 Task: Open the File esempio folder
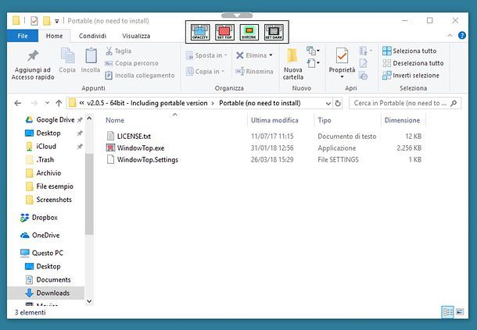pyautogui.click(x=55, y=186)
